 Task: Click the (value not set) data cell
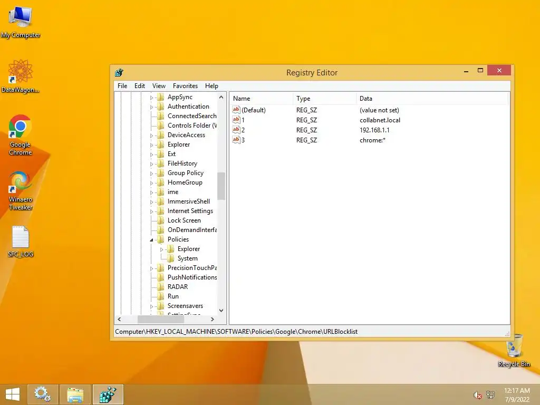coord(379,110)
